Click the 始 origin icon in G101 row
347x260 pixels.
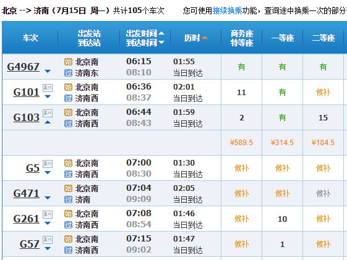[x=68, y=87]
